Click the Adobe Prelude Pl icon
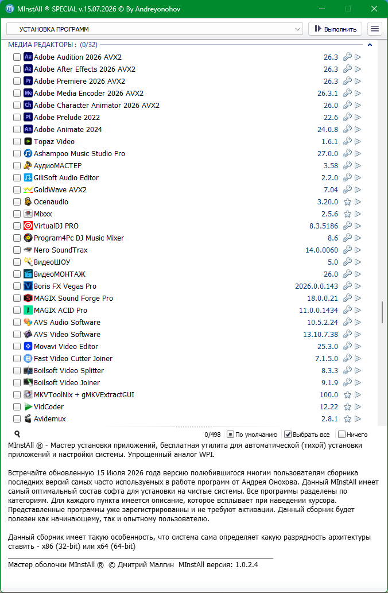The image size is (388, 593). point(28,117)
